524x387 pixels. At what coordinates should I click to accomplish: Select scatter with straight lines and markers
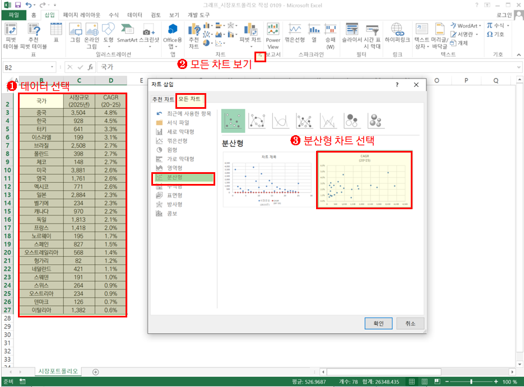pyautogui.click(x=304, y=121)
